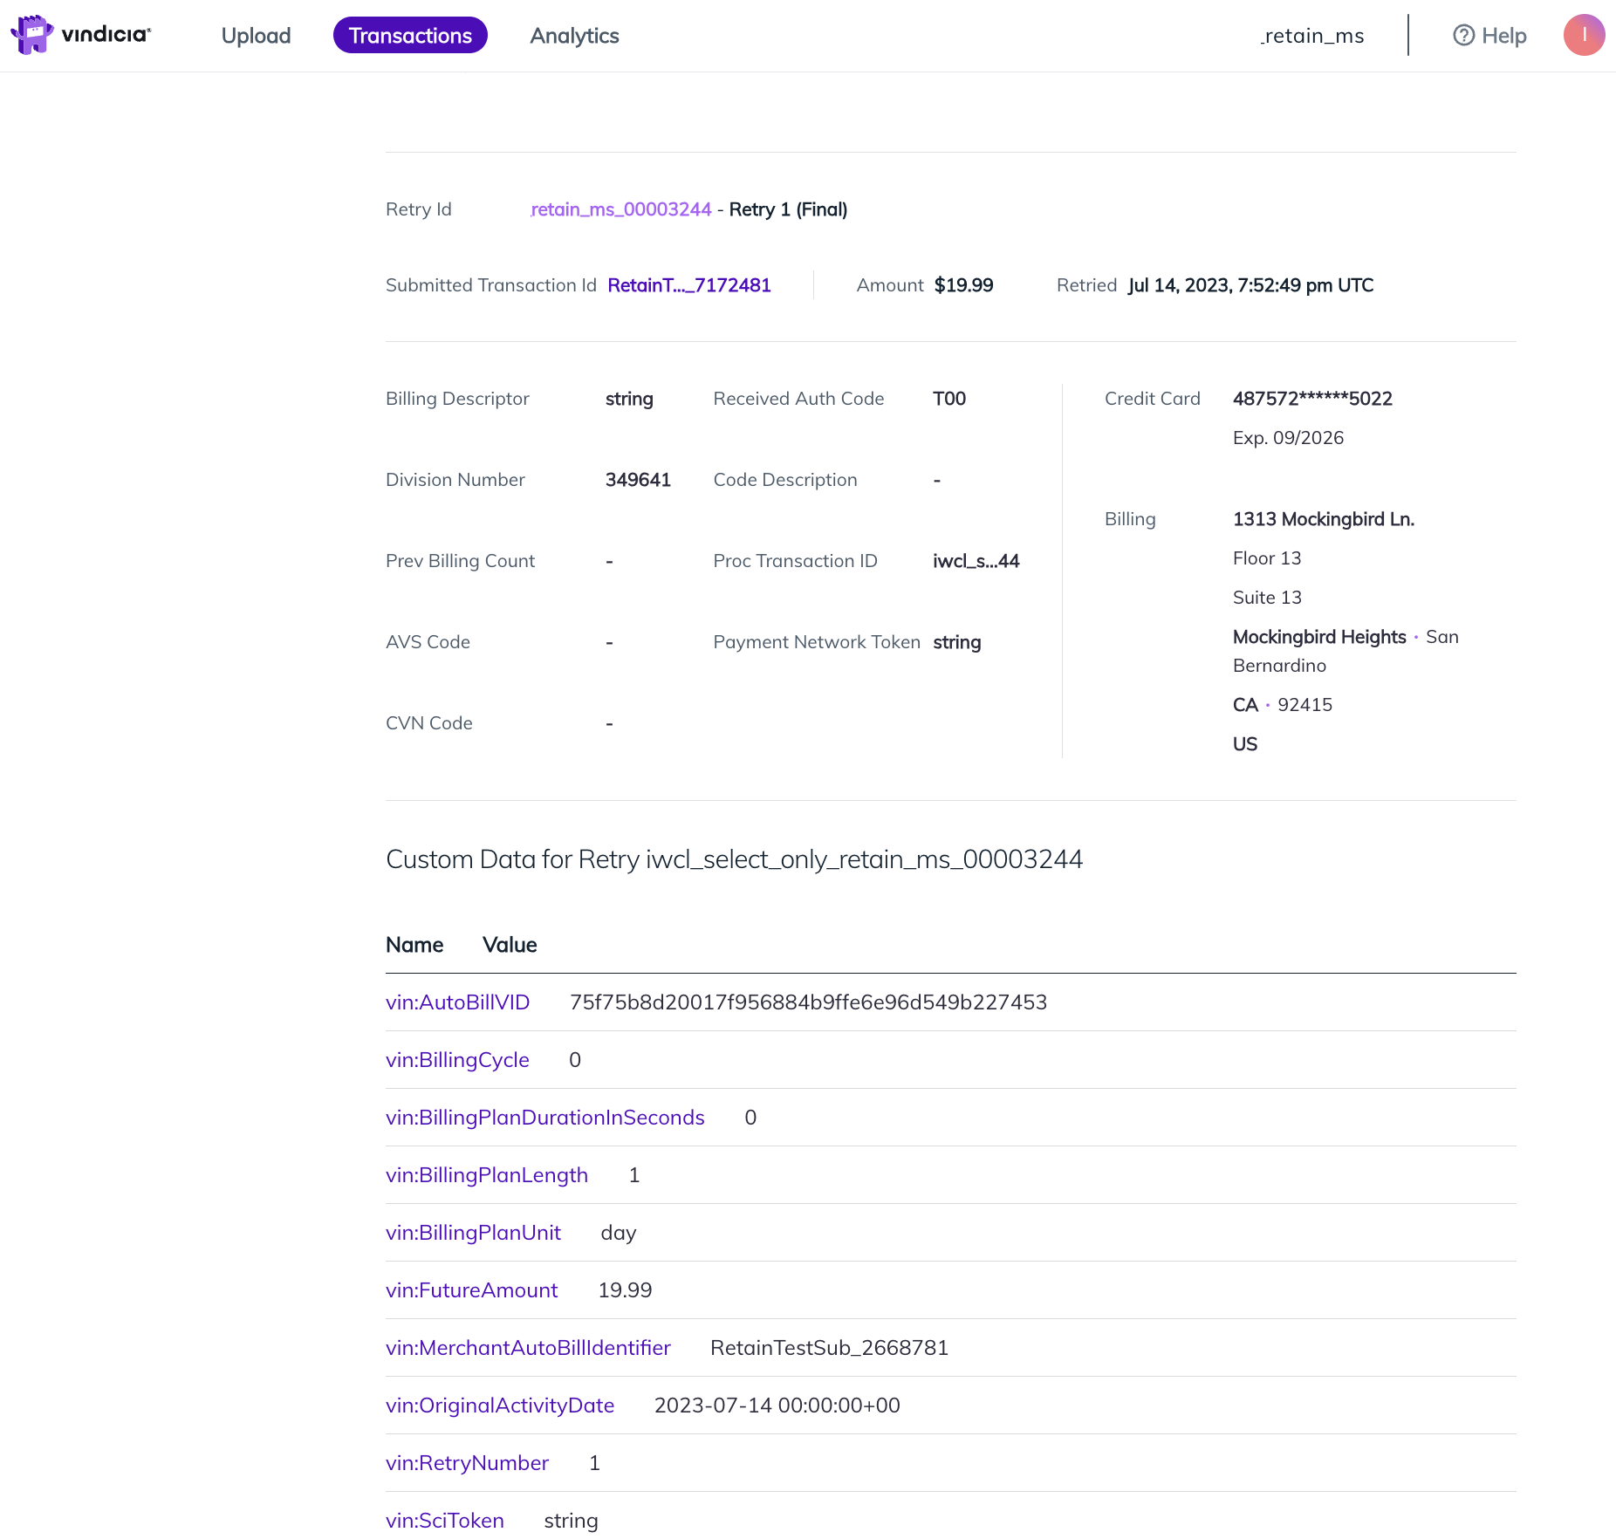
Task: Click the vin:RetryNumber name
Action: point(467,1463)
